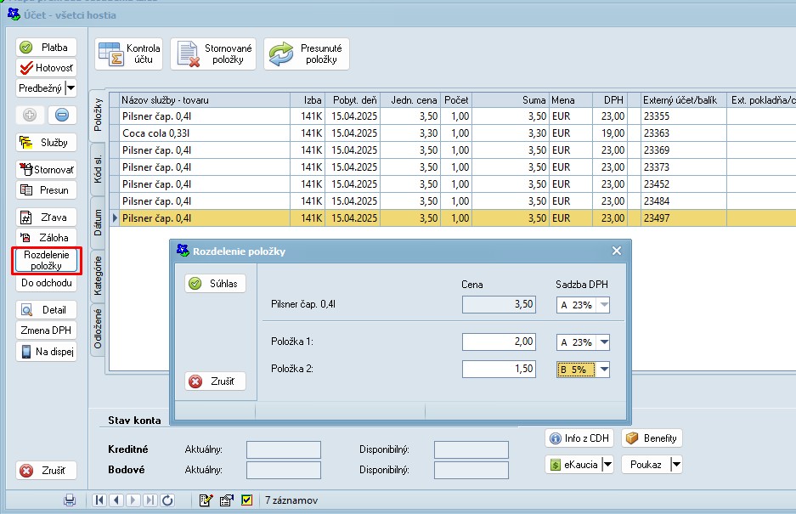Switch to the Dátum vertical tab
Image resolution: width=796 pixels, height=514 pixels.
click(x=98, y=223)
